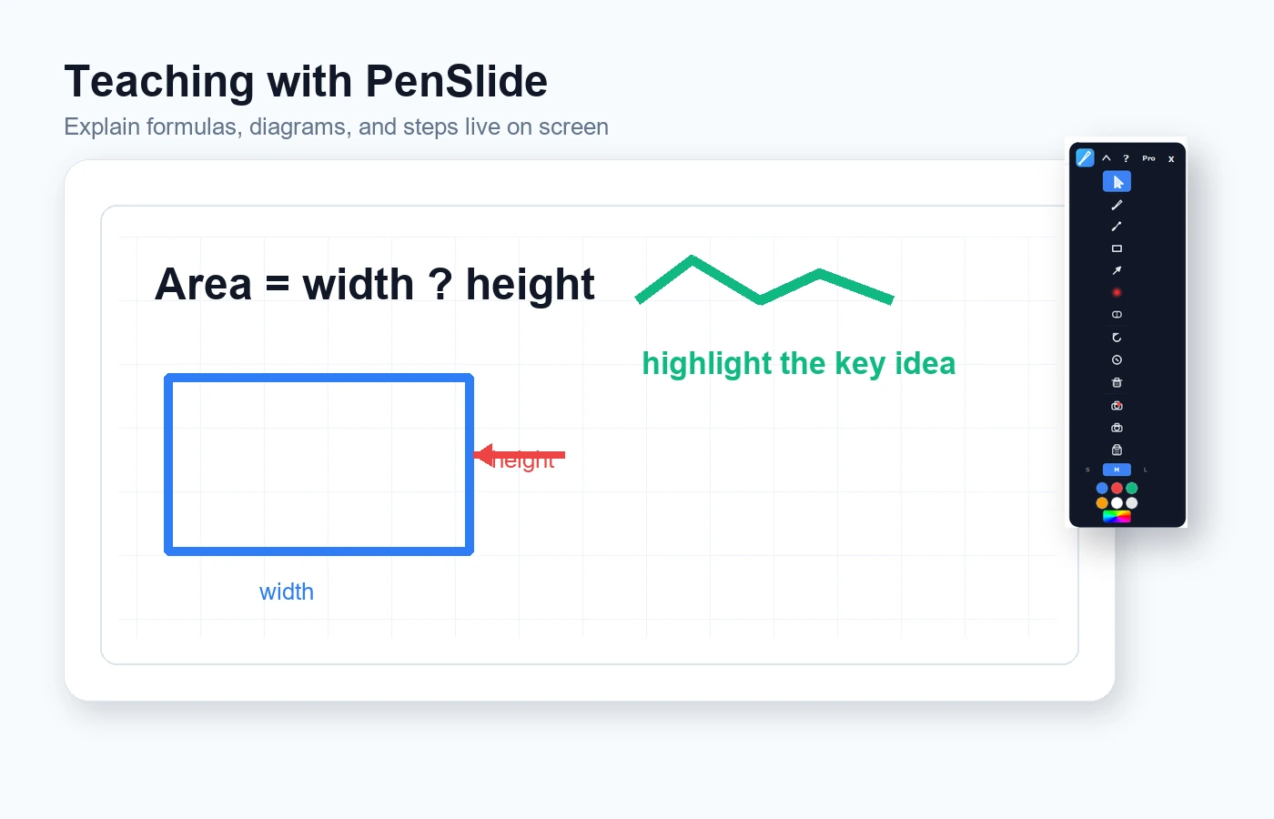
Task: Select the arrow drawing tool
Action: 1117,270
